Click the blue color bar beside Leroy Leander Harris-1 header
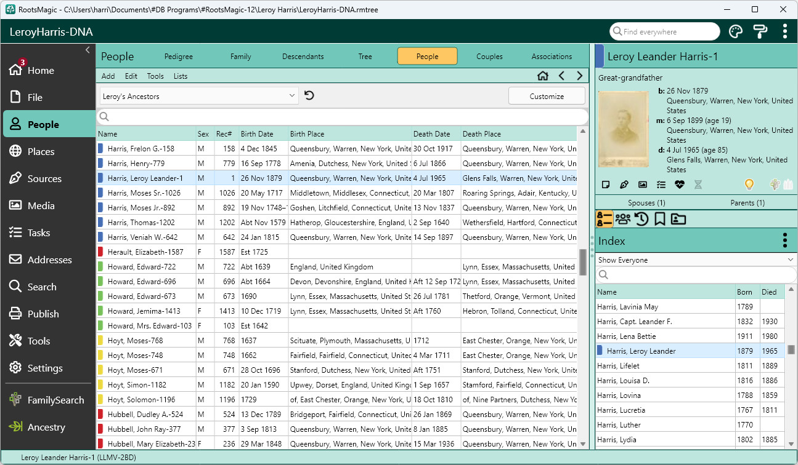This screenshot has width=798, height=465. coord(600,57)
